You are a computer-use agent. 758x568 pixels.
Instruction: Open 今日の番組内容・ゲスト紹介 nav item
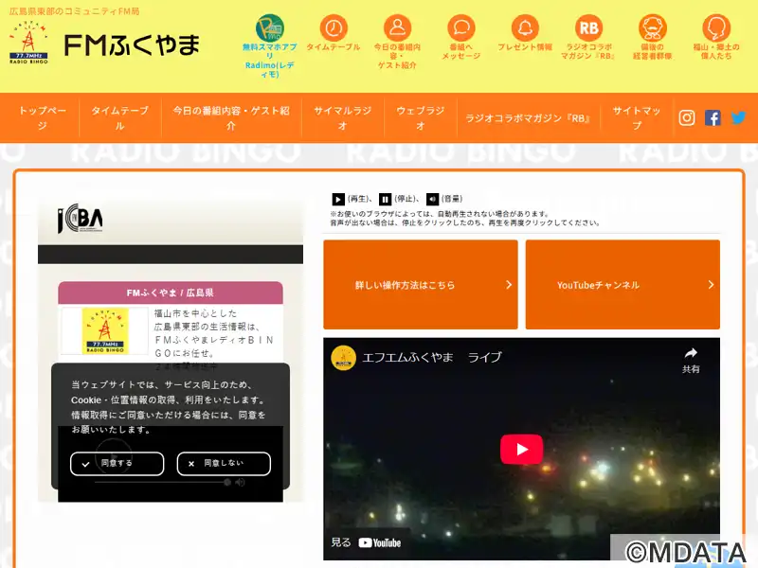pyautogui.click(x=231, y=117)
